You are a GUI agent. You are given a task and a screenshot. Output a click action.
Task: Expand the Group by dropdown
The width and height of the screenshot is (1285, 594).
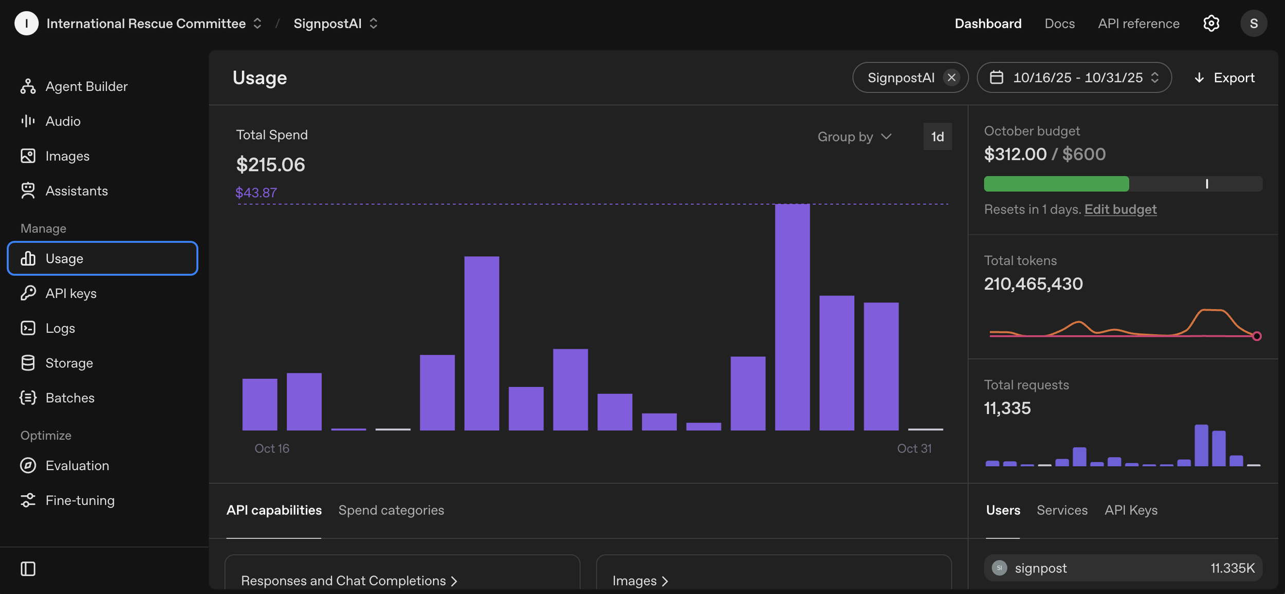[854, 137]
